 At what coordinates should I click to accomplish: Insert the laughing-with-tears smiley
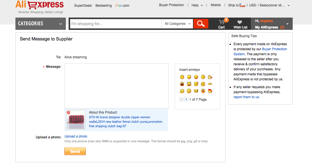189,84
